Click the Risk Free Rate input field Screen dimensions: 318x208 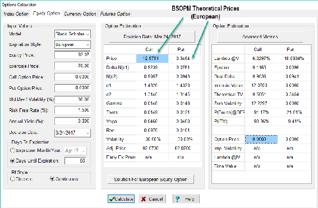pyautogui.click(x=72, y=110)
